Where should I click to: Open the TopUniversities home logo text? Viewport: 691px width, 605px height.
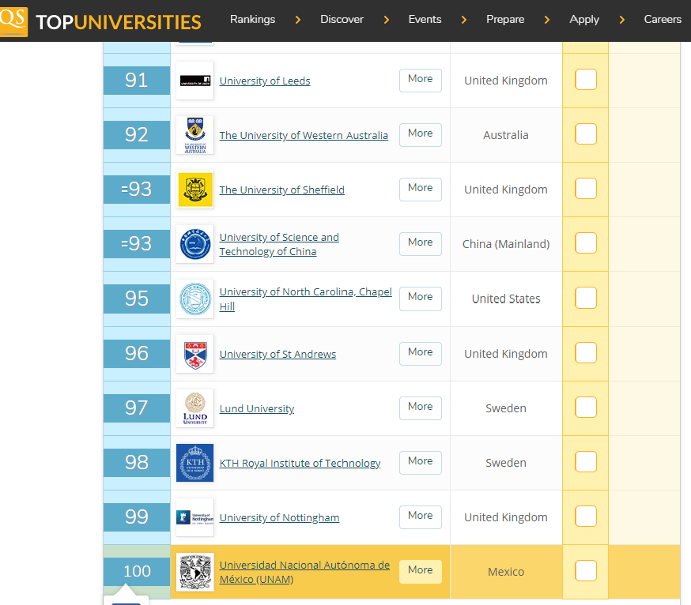pyautogui.click(x=118, y=22)
